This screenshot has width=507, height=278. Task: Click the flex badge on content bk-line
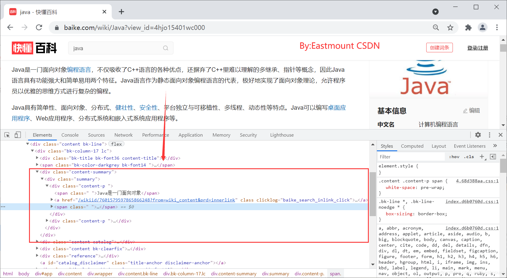tap(116, 144)
